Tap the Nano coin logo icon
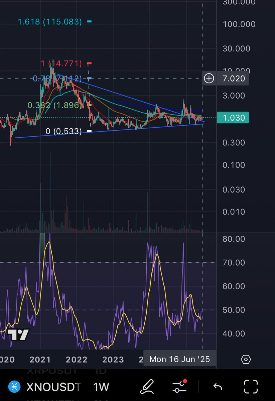 (14, 387)
